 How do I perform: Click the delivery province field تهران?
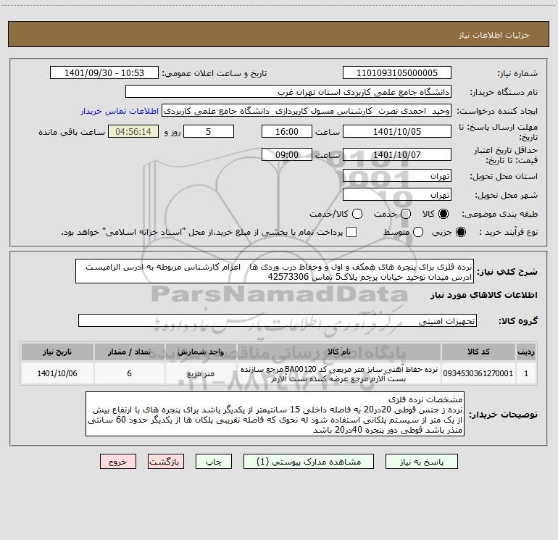(x=397, y=176)
